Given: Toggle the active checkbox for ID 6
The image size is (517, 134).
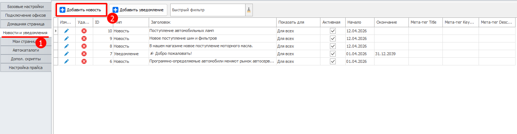Looking at the screenshot, I should coord(332,61).
